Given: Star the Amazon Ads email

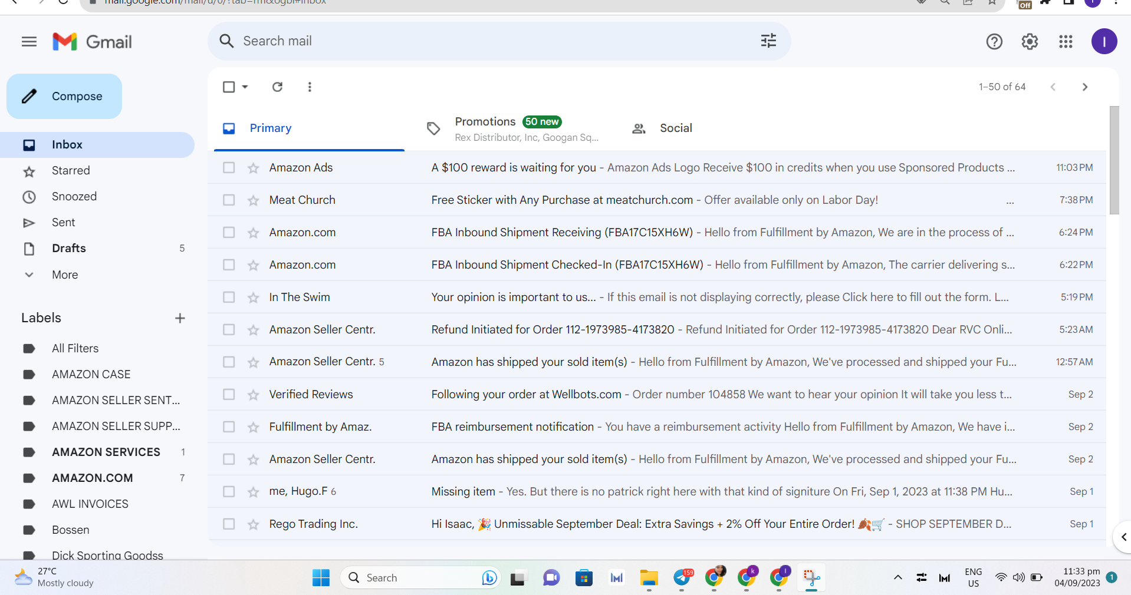Looking at the screenshot, I should coord(254,168).
